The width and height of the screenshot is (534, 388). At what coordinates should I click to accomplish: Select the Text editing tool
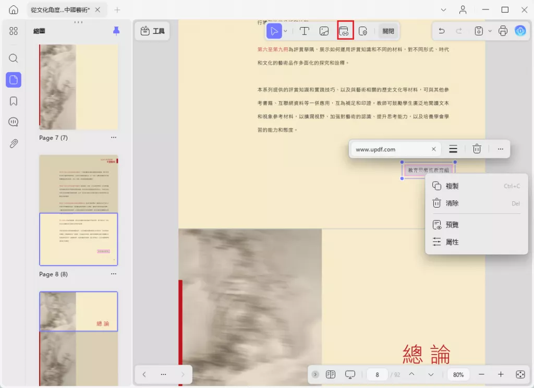305,31
